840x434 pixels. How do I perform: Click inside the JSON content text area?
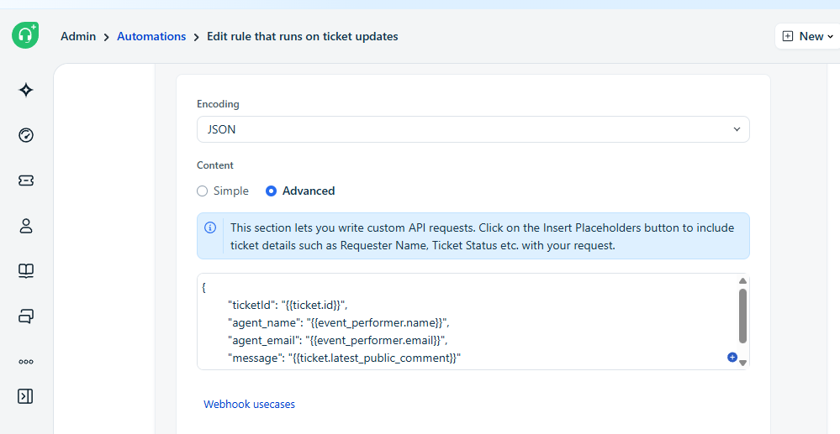click(473, 322)
